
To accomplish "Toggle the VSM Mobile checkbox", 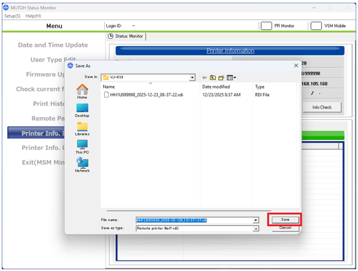I will [x=316, y=26].
